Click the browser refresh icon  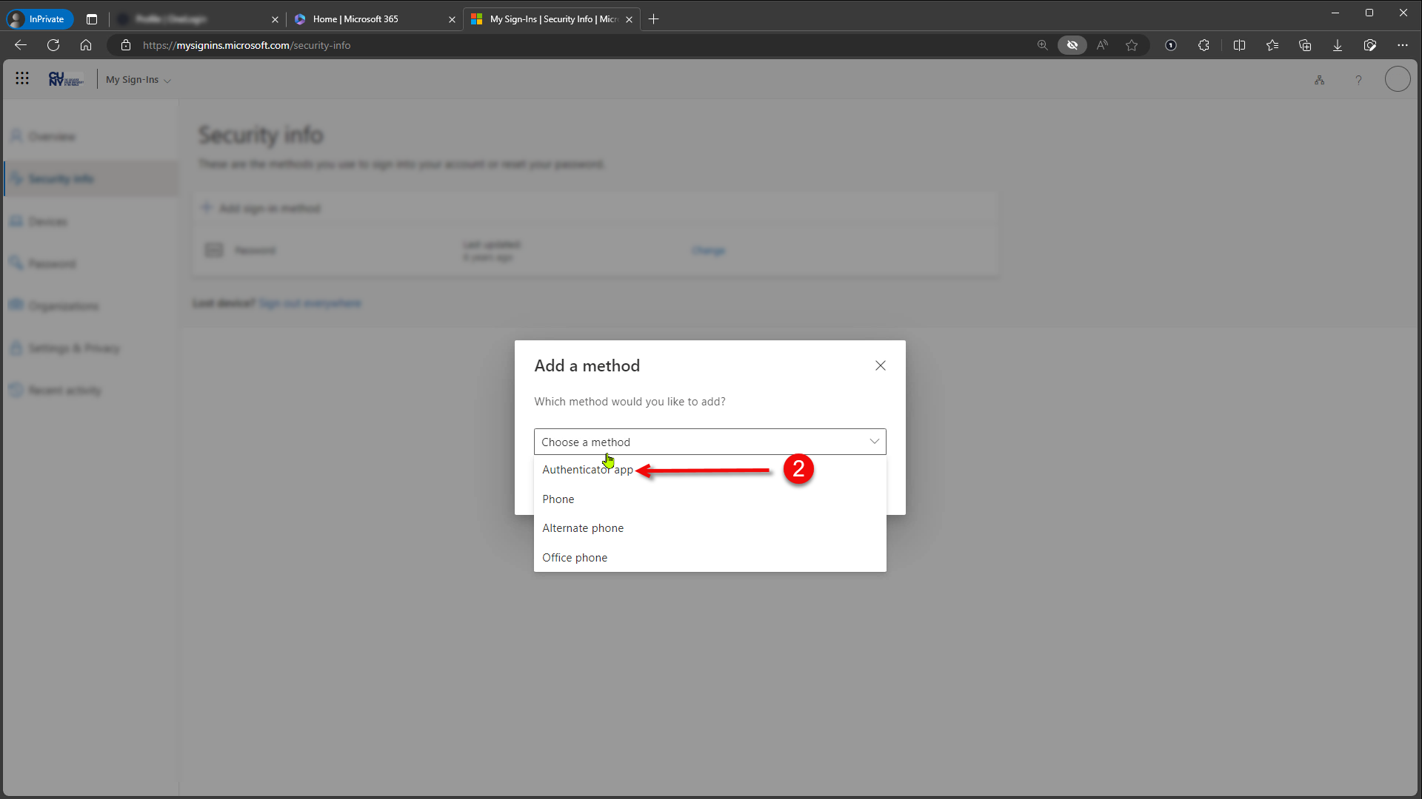coord(53,45)
